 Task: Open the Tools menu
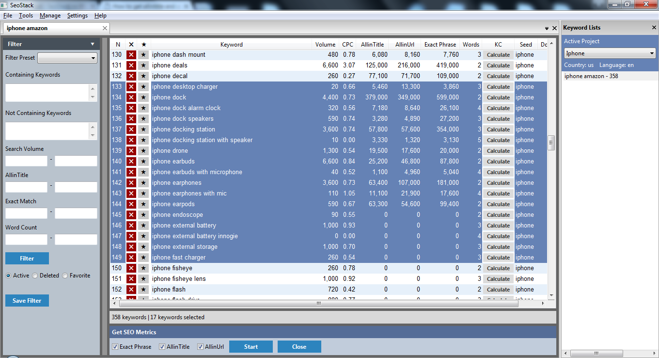[26, 16]
